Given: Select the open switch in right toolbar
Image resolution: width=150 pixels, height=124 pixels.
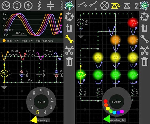Looking at the screenshot, I should (82, 4).
